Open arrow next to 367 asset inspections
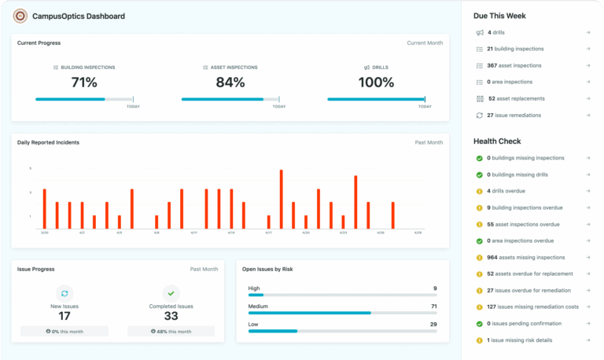Image resolution: width=604 pixels, height=360 pixels. pos(588,65)
